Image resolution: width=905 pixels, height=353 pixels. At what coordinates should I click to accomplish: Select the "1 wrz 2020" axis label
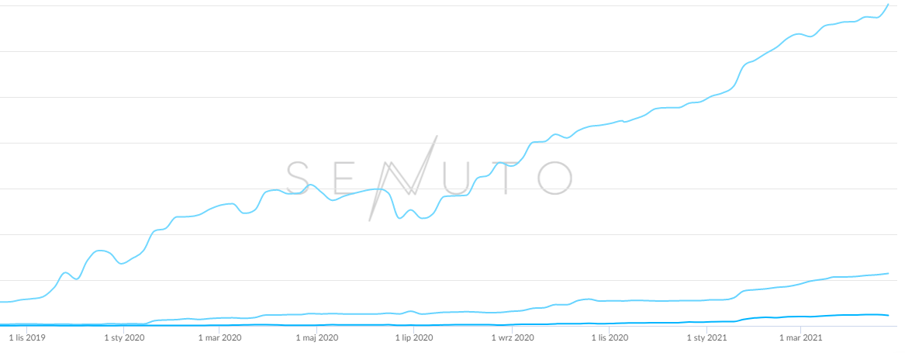click(x=513, y=337)
